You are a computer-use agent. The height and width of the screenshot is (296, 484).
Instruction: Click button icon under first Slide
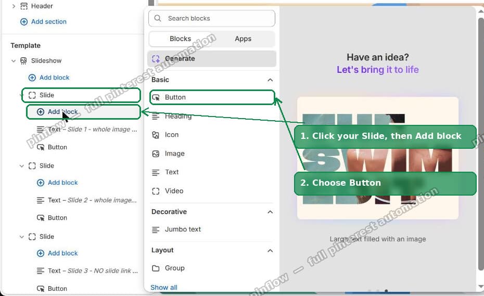(x=41, y=147)
